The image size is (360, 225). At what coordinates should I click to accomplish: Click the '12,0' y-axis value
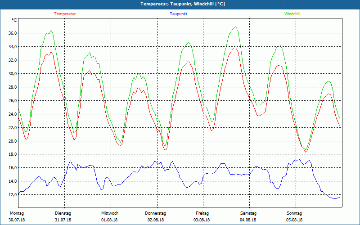click(13, 195)
